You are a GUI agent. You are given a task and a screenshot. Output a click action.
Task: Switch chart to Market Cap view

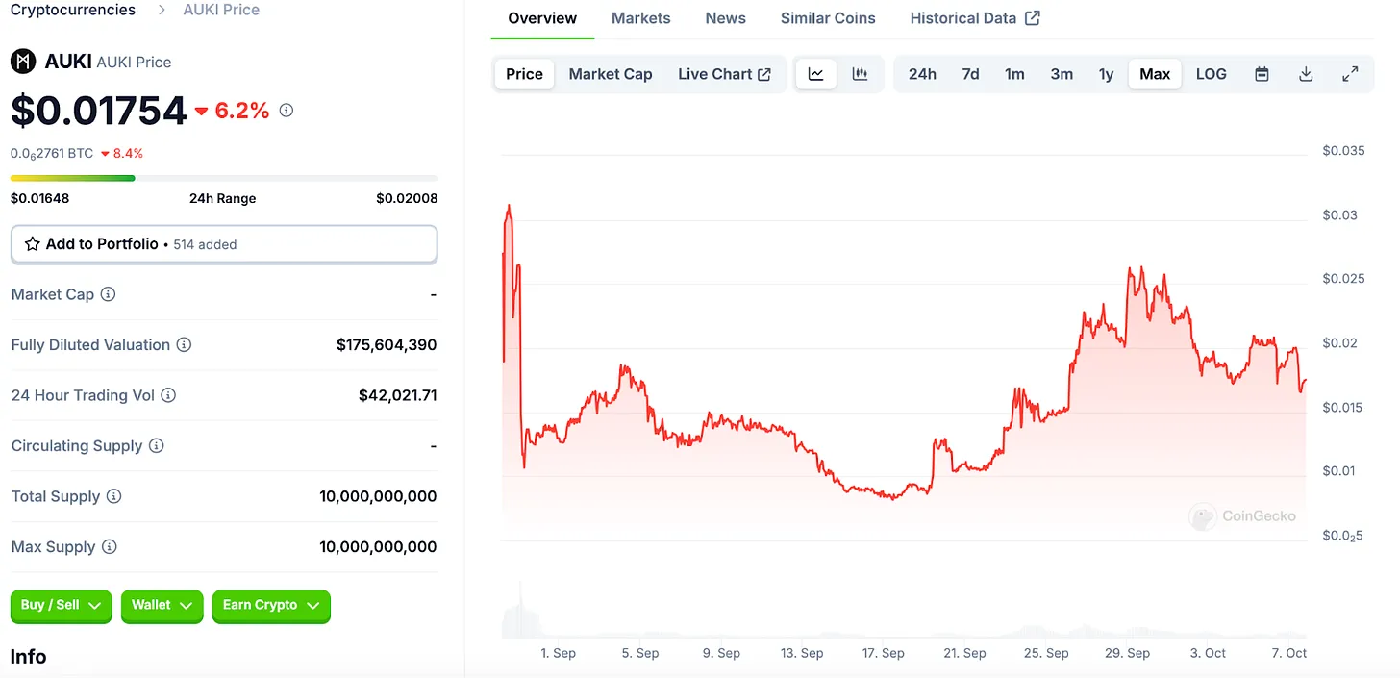point(610,74)
